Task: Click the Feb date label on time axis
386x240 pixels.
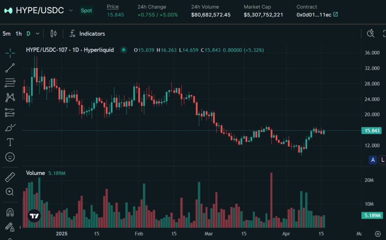Action: (139, 233)
